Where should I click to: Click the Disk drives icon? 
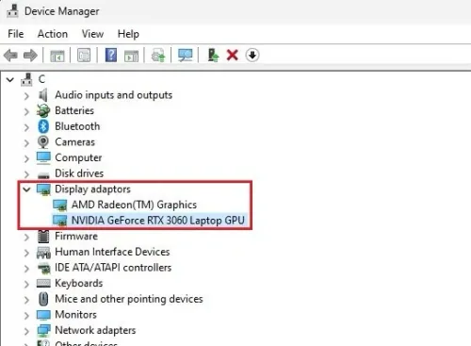[x=43, y=174]
